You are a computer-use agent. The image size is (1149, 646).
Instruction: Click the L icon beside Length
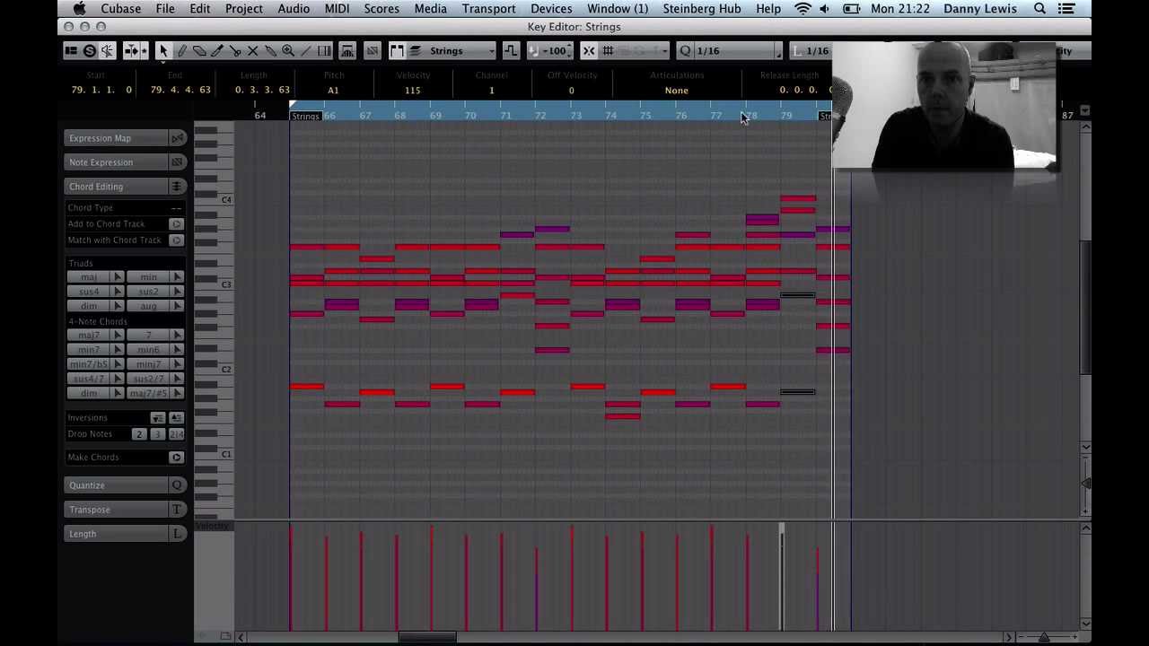pos(177,534)
